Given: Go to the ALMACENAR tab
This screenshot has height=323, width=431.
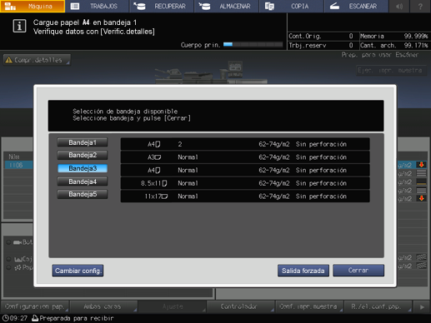Looking at the screenshot, I should coord(227,6).
